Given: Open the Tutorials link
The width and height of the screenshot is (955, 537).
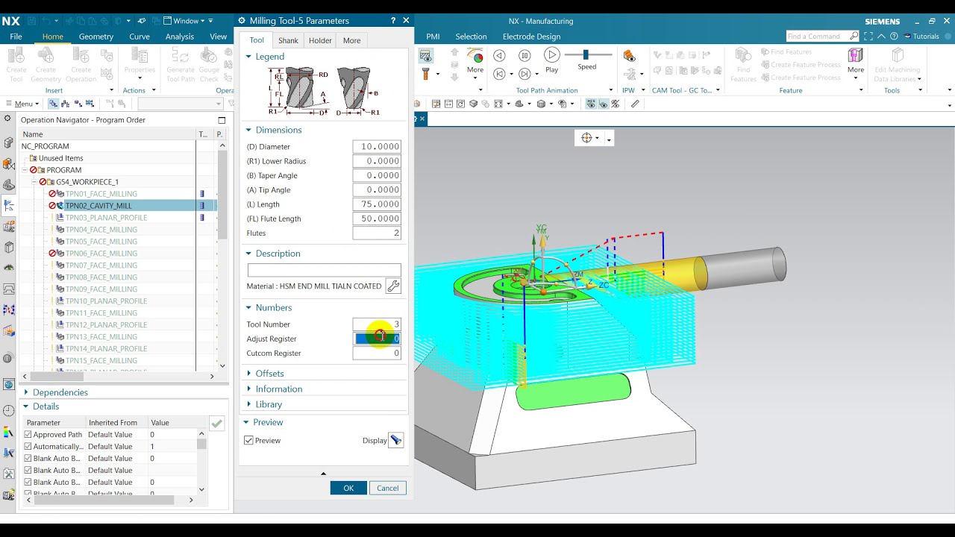Looking at the screenshot, I should (921, 36).
